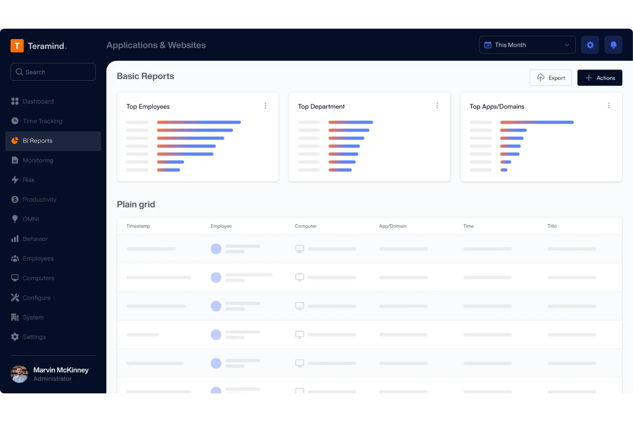This screenshot has height=422, width=633.
Task: Click the Top Employees card title
Action: (x=148, y=106)
